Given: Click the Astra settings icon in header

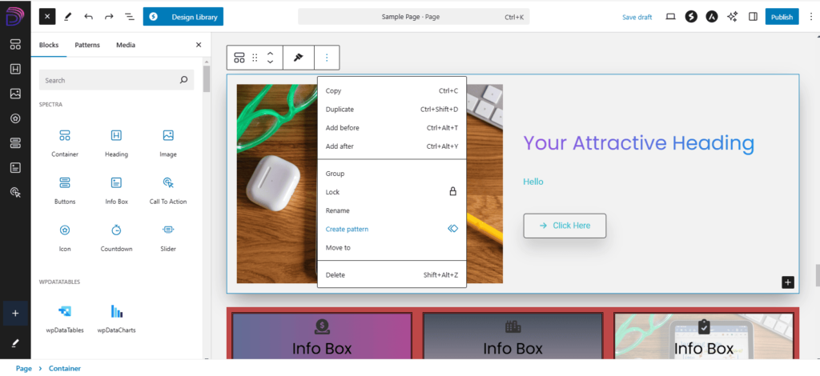Looking at the screenshot, I should coord(711,16).
